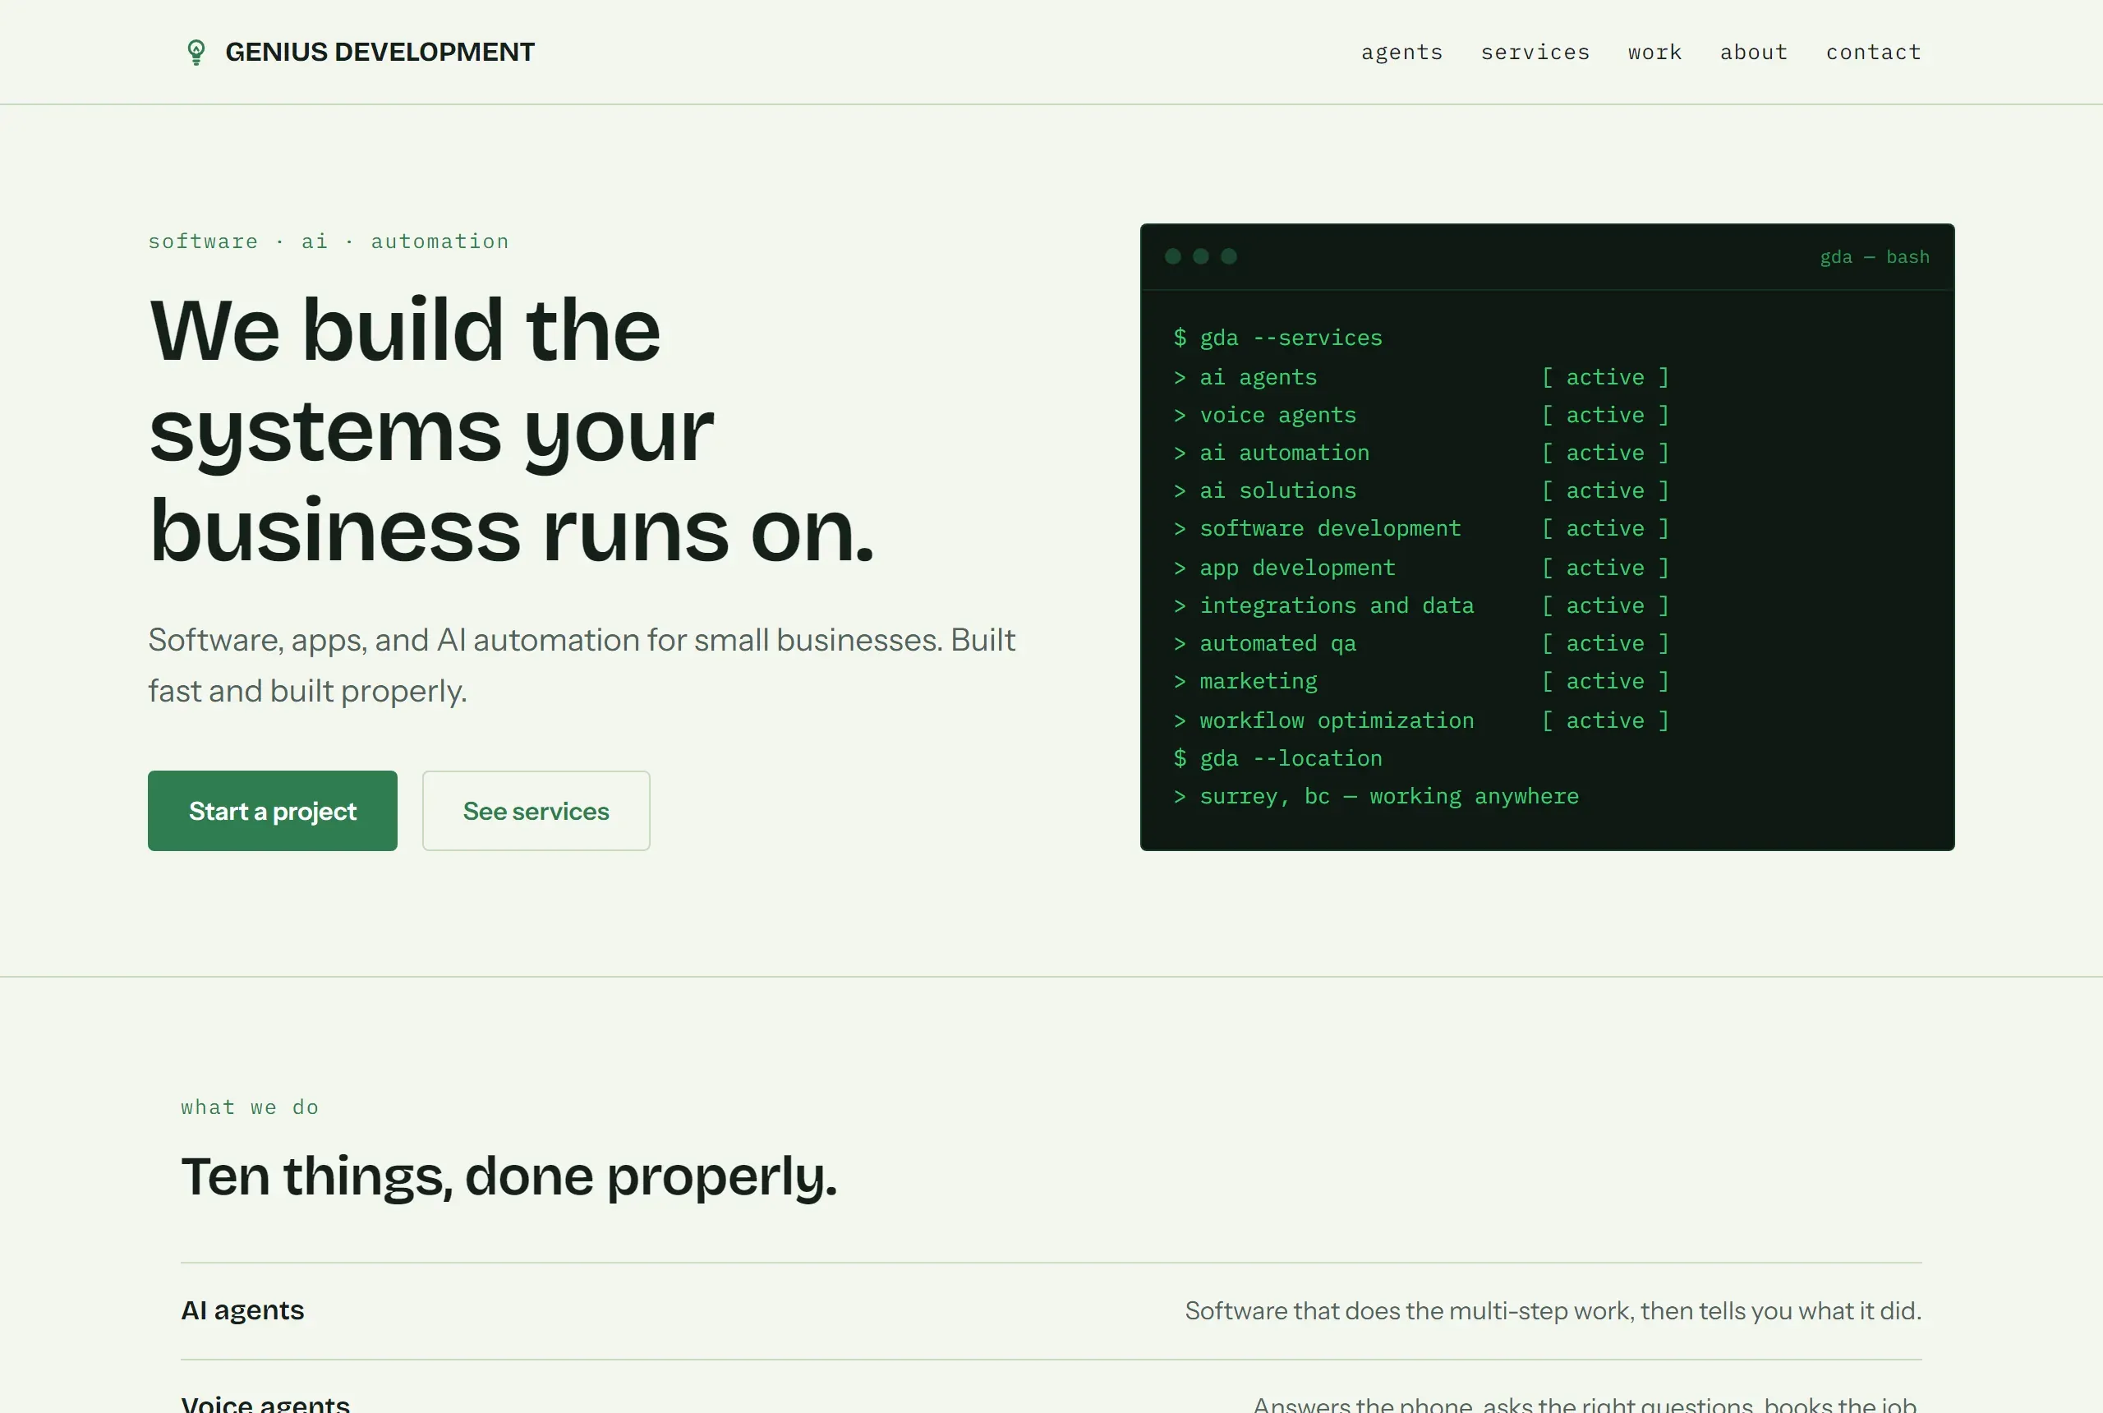The width and height of the screenshot is (2103, 1413).
Task: Go to the contact nav item
Action: tap(1873, 53)
